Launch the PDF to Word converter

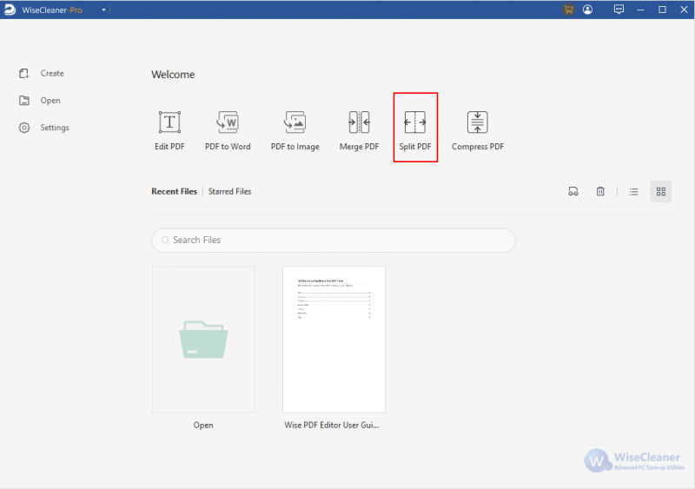tap(228, 131)
